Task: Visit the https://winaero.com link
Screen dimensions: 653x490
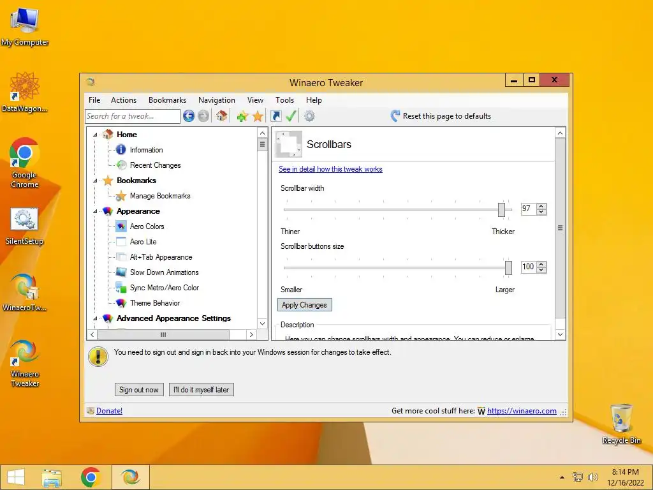Action: click(x=522, y=411)
